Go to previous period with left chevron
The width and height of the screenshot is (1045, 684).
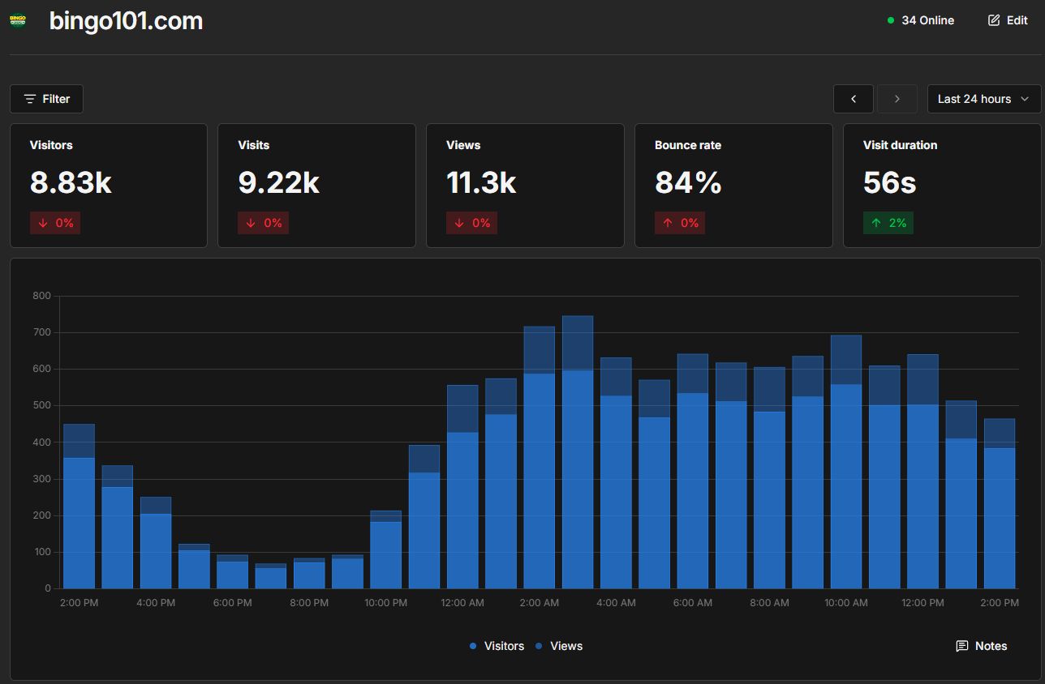coord(854,99)
